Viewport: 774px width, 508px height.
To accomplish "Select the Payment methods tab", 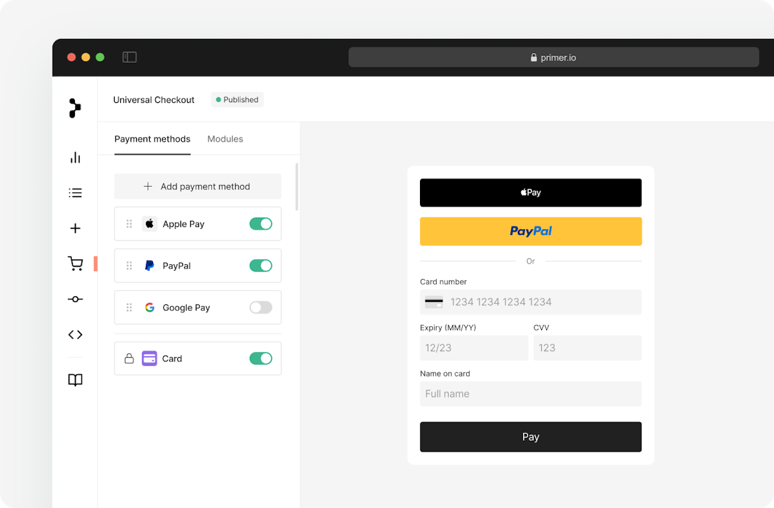I will (152, 139).
